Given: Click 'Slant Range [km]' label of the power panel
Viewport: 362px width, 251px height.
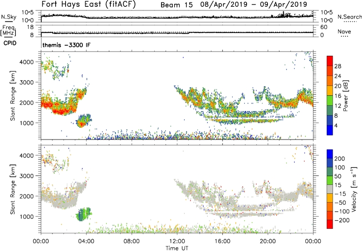Looking at the screenshot, I should [x=13, y=96].
